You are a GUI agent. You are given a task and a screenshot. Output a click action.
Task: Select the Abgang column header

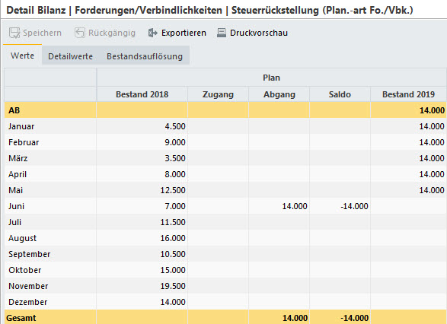click(279, 94)
